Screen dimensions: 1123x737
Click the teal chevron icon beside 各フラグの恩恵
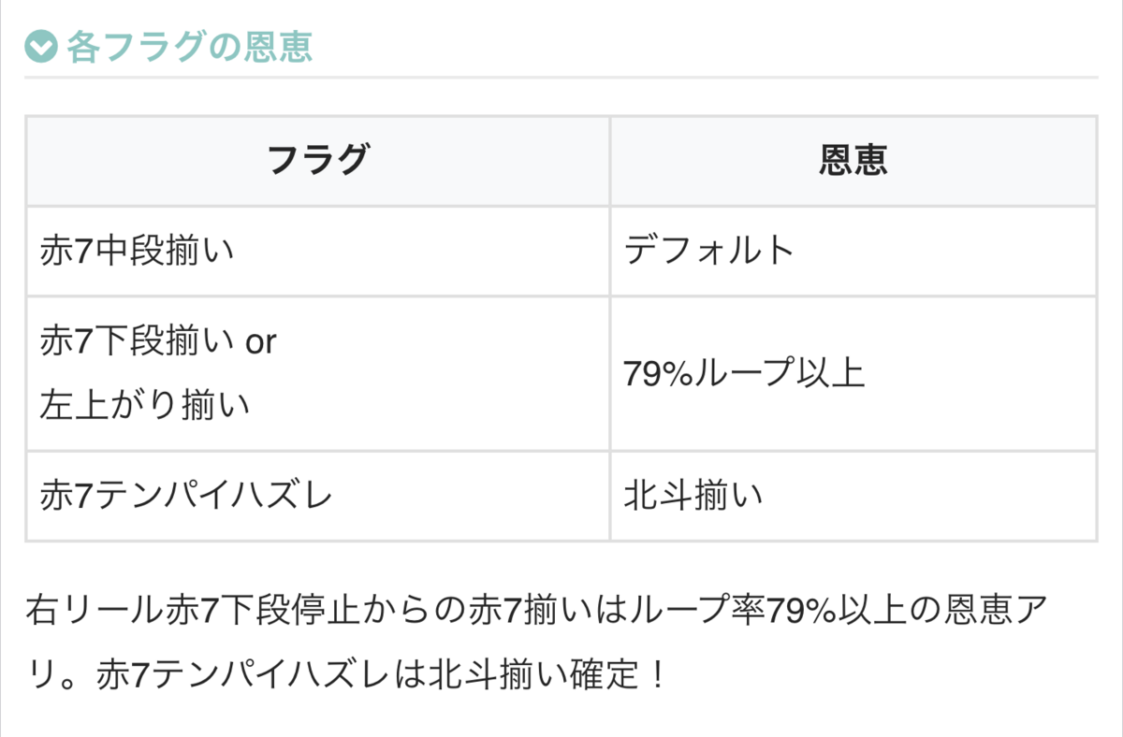tap(41, 45)
